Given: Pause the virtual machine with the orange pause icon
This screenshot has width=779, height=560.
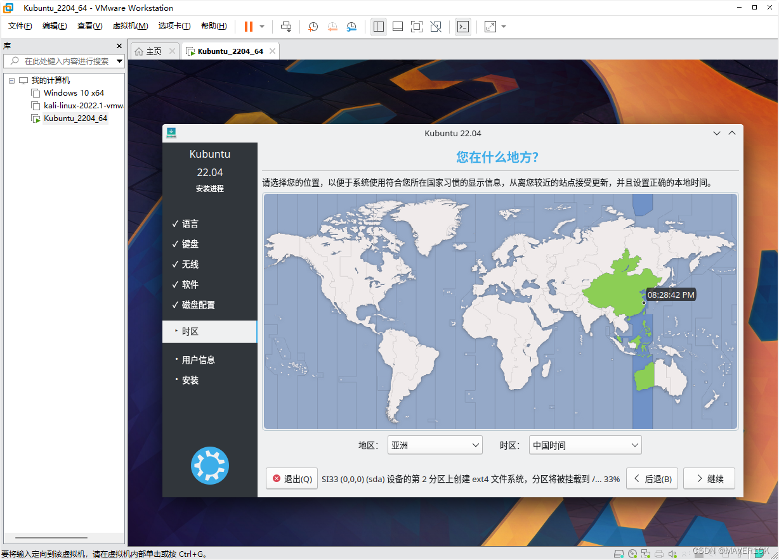Looking at the screenshot, I should [248, 27].
